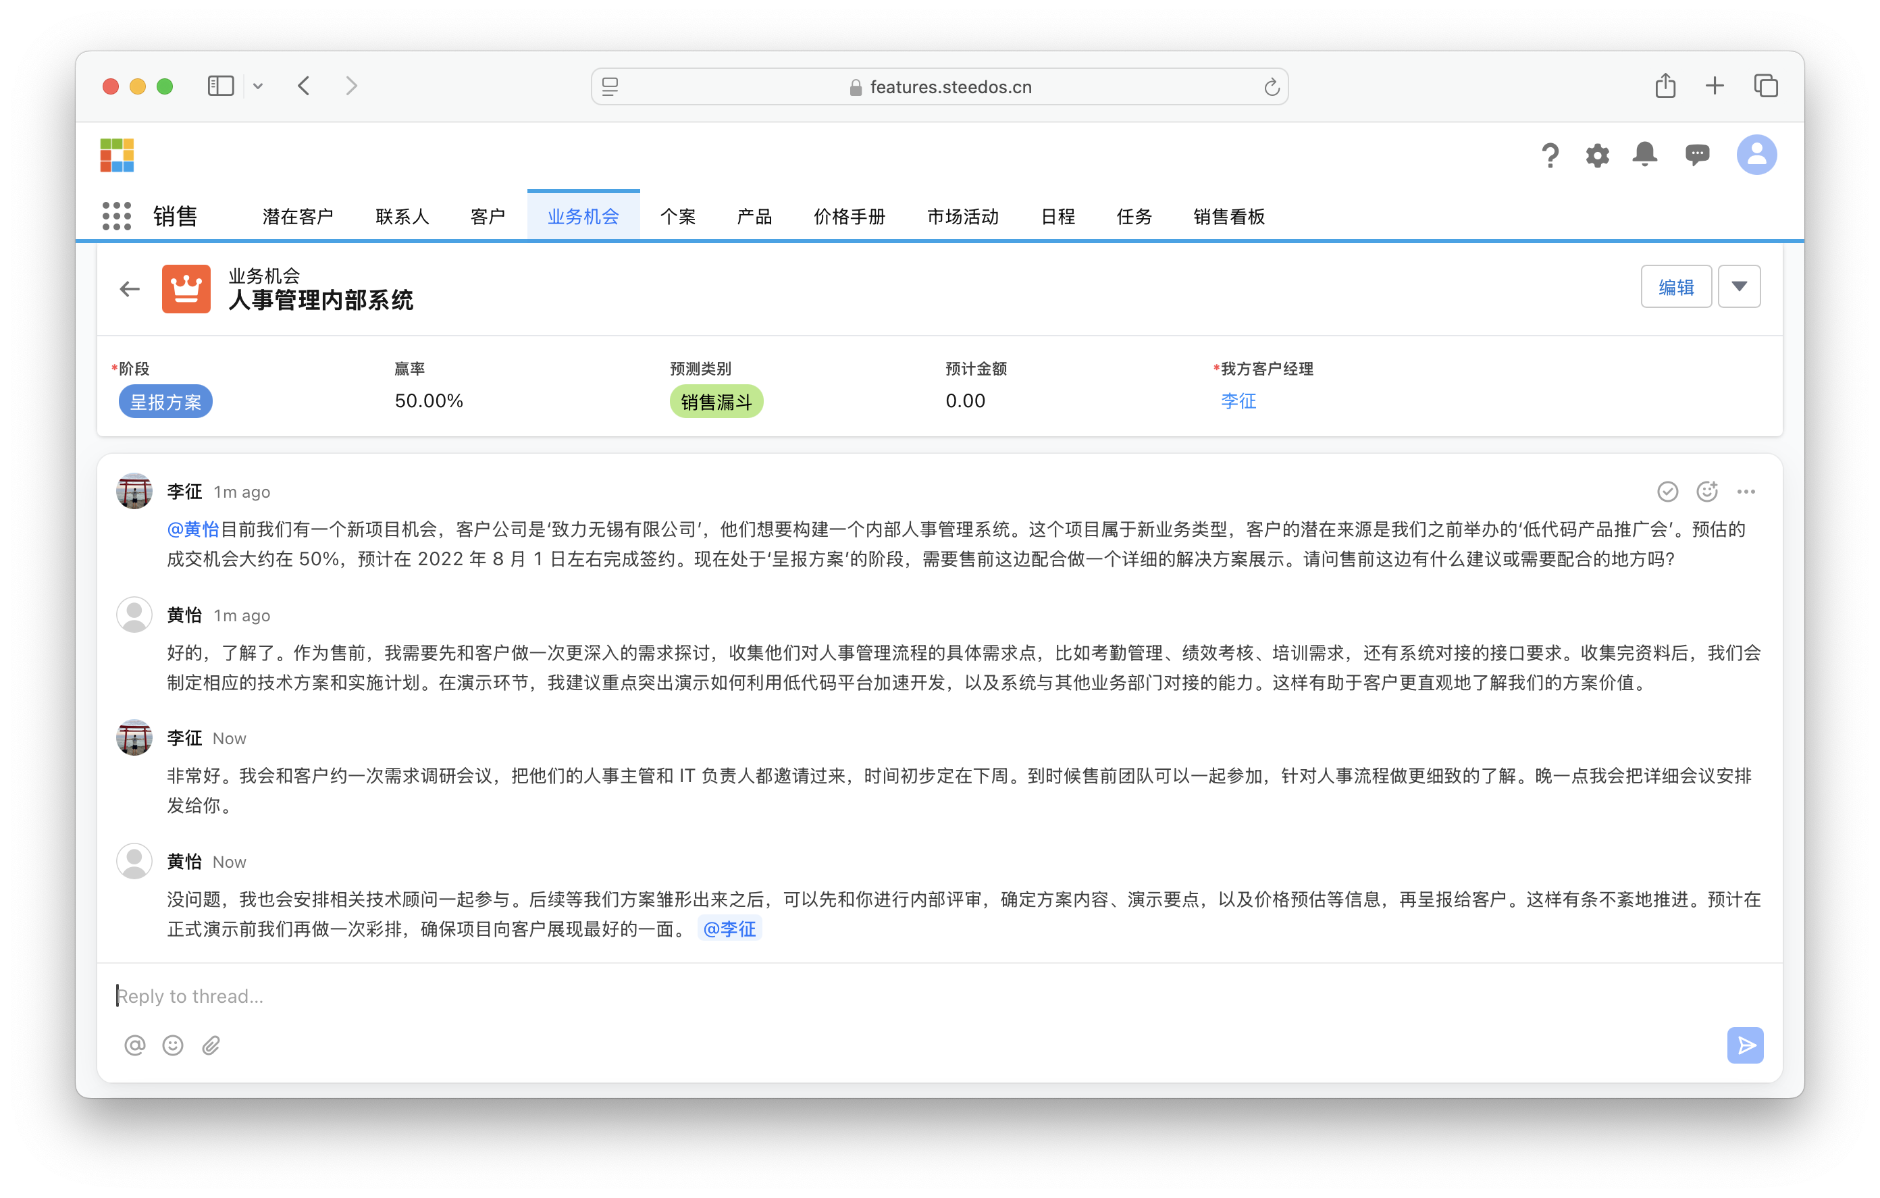Click the @李征 mention in last comment
1880x1198 pixels.
[x=729, y=929]
